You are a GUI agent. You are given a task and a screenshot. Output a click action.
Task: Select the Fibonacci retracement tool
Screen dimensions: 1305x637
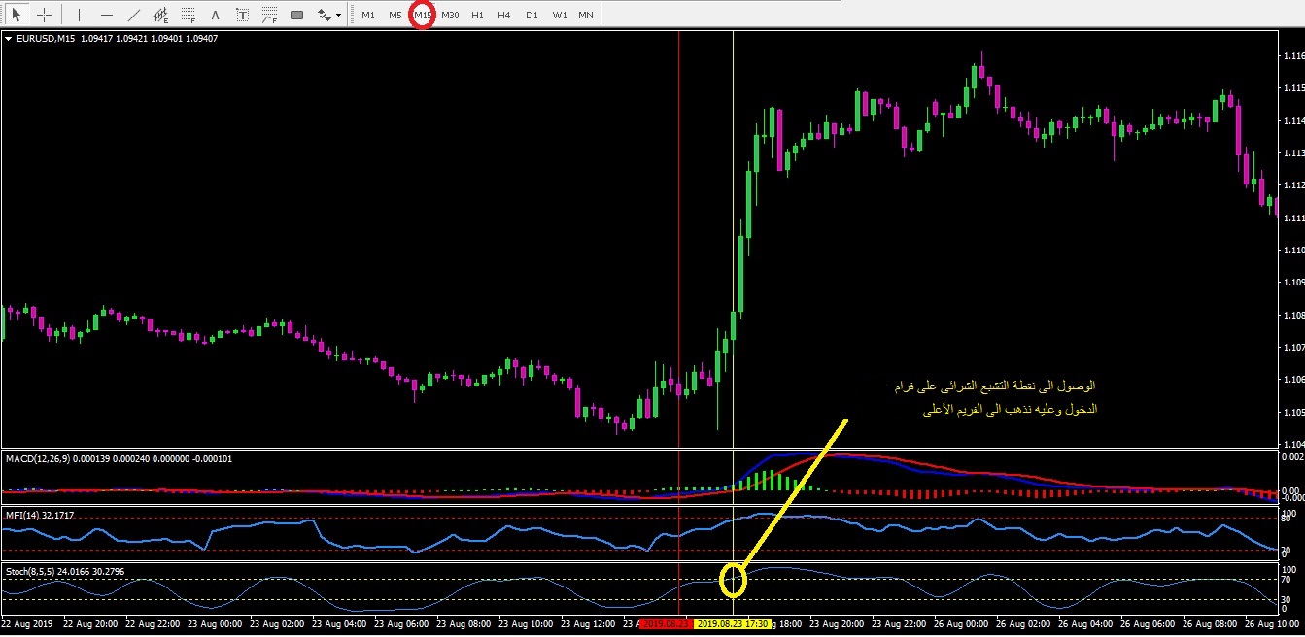tap(189, 15)
